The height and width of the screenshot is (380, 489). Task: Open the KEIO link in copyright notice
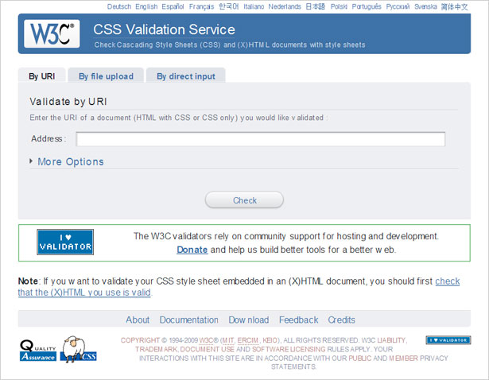click(x=270, y=340)
